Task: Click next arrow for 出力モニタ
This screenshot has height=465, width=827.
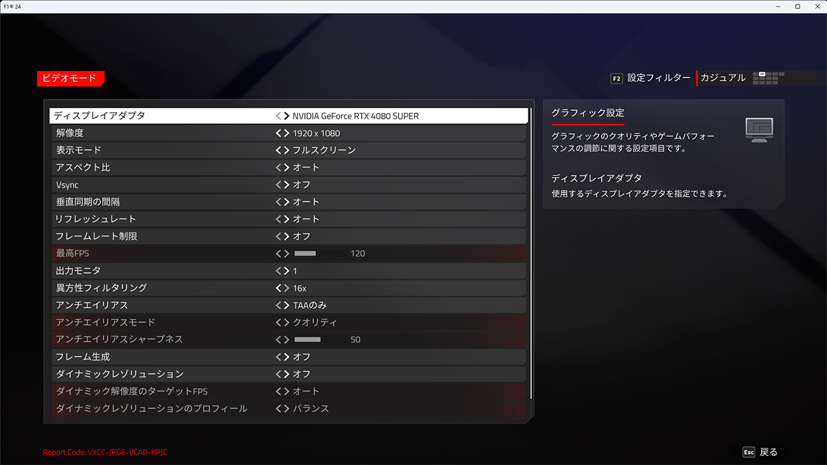Action: (x=286, y=271)
